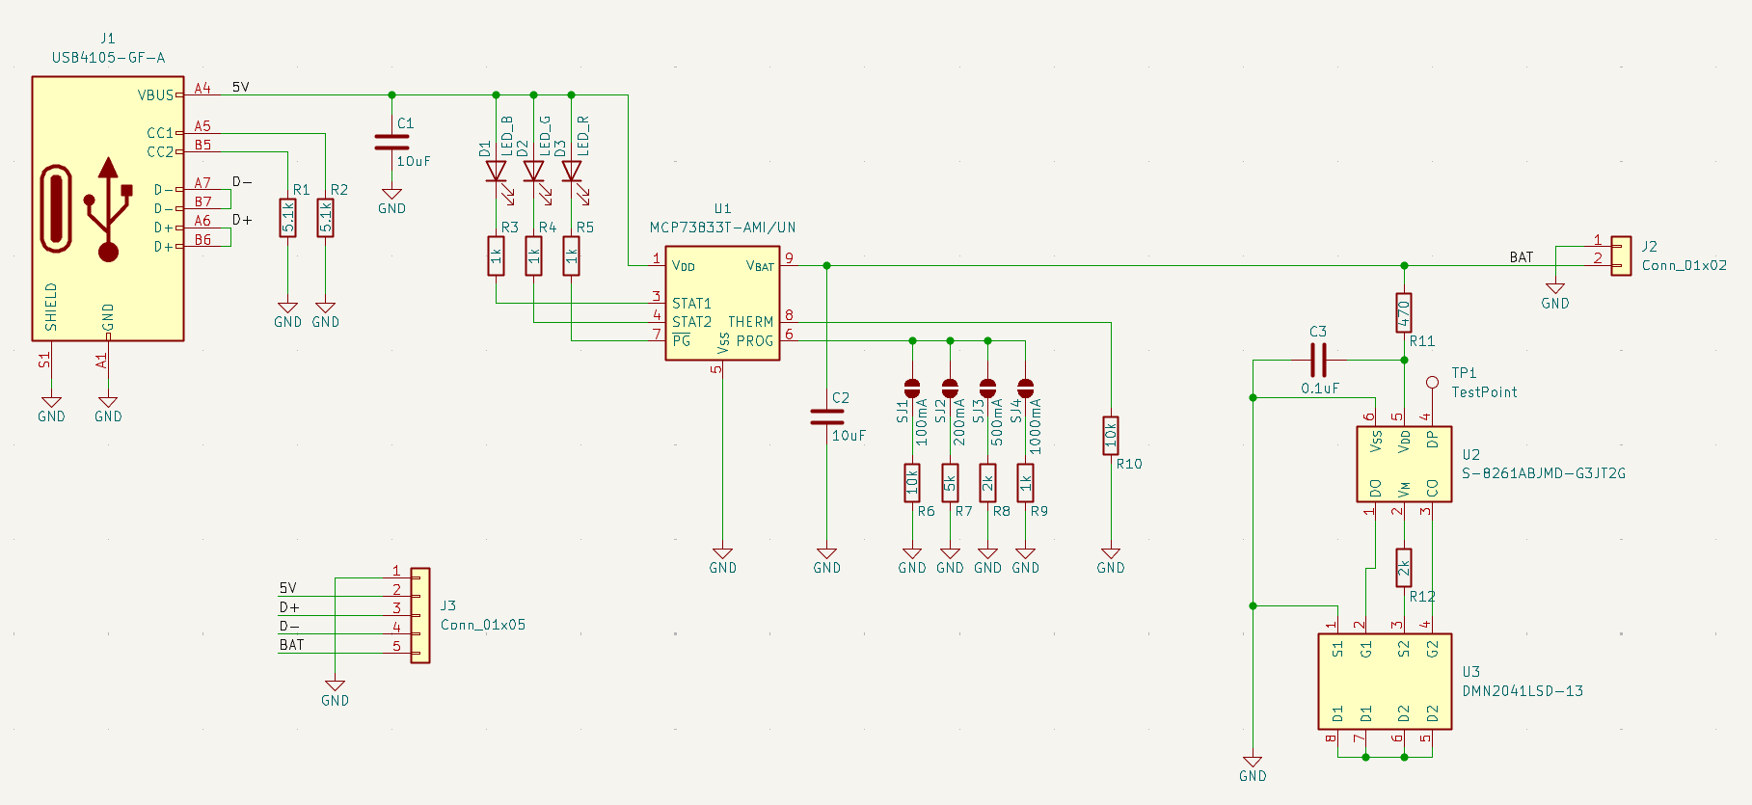Select solder jumper SJ1 100mA
The height and width of the screenshot is (805, 1752).
912,389
